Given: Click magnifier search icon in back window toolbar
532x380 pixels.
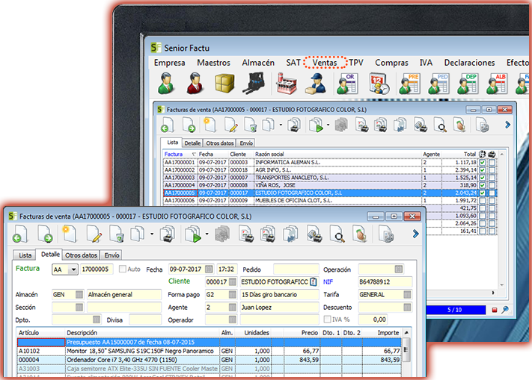Looking at the screenshot, I should pyautogui.click(x=440, y=125).
